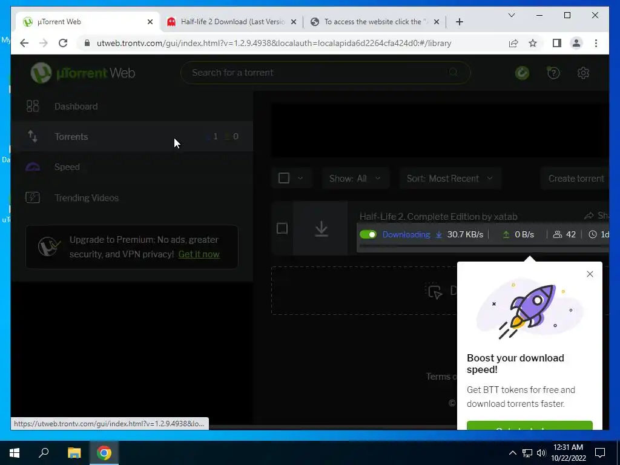Click the Torrents up-down arrows icon
The width and height of the screenshot is (620, 465).
click(x=33, y=136)
